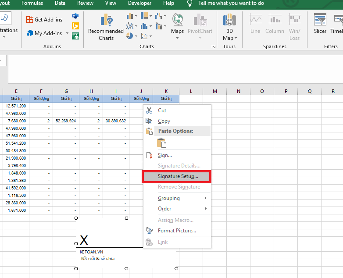The image size is (343, 278).
Task: Click the Keep Source Formatting paste icon
Action: [x=162, y=143]
